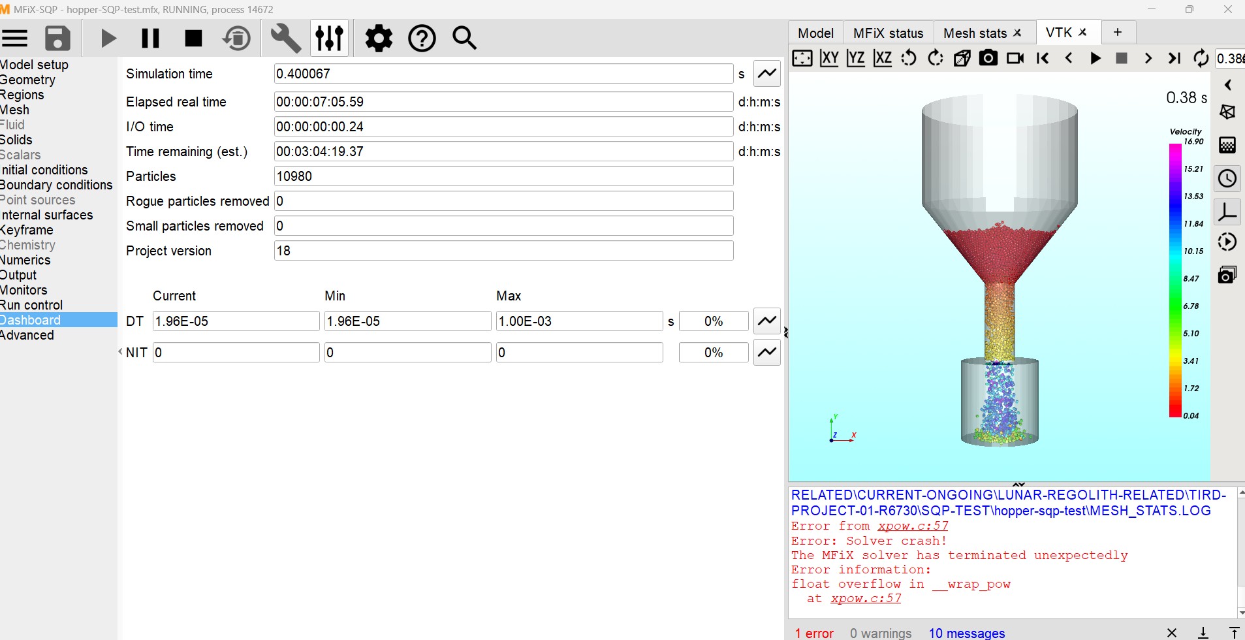Set the VTK view to XY plane
The image size is (1245, 640).
[829, 58]
